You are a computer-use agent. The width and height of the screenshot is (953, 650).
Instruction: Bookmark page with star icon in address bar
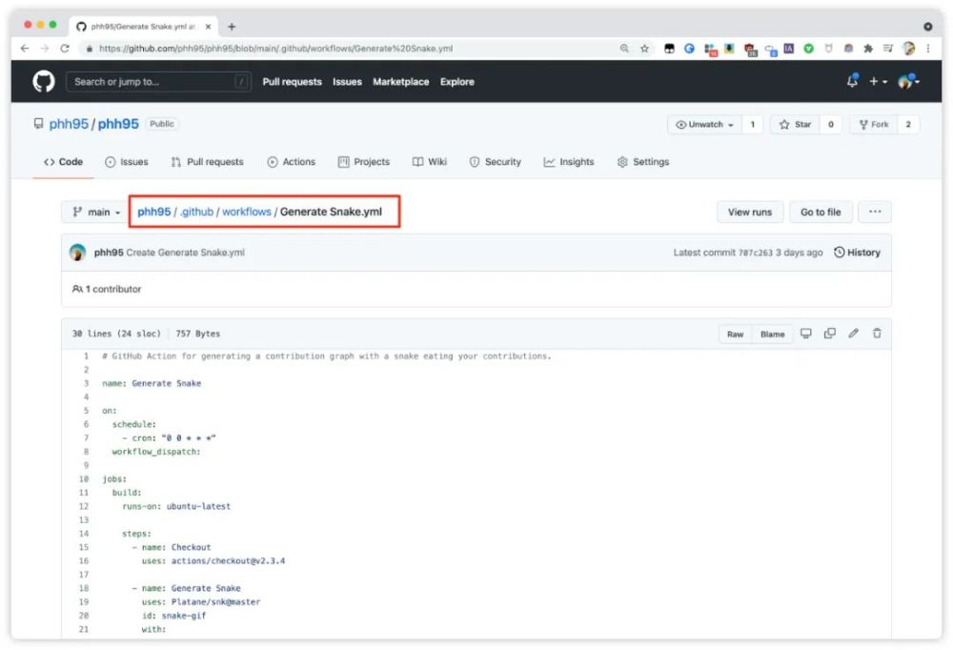coord(644,49)
